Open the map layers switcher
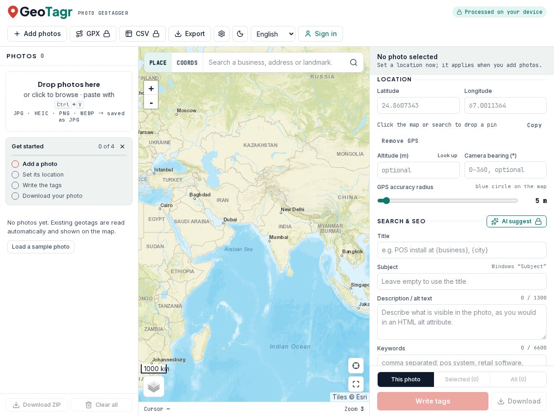Image resolution: width=554 pixels, height=416 pixels. pyautogui.click(x=154, y=386)
